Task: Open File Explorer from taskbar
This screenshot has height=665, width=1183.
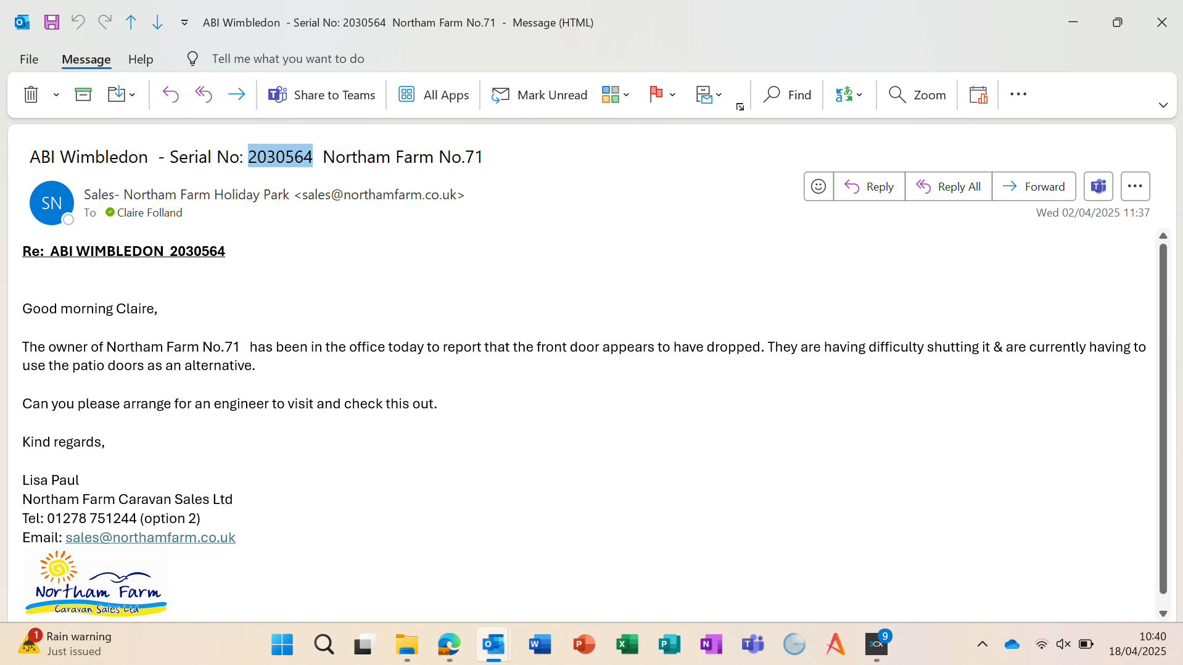Action: (x=407, y=645)
